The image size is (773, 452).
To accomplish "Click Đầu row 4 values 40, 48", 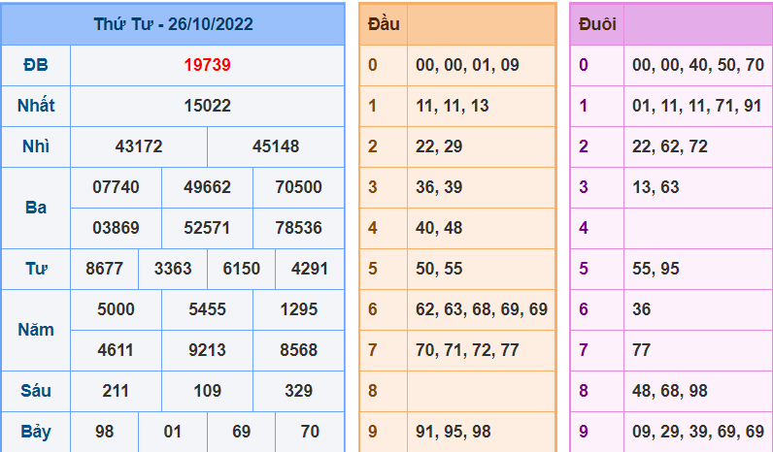I will pos(439,229).
